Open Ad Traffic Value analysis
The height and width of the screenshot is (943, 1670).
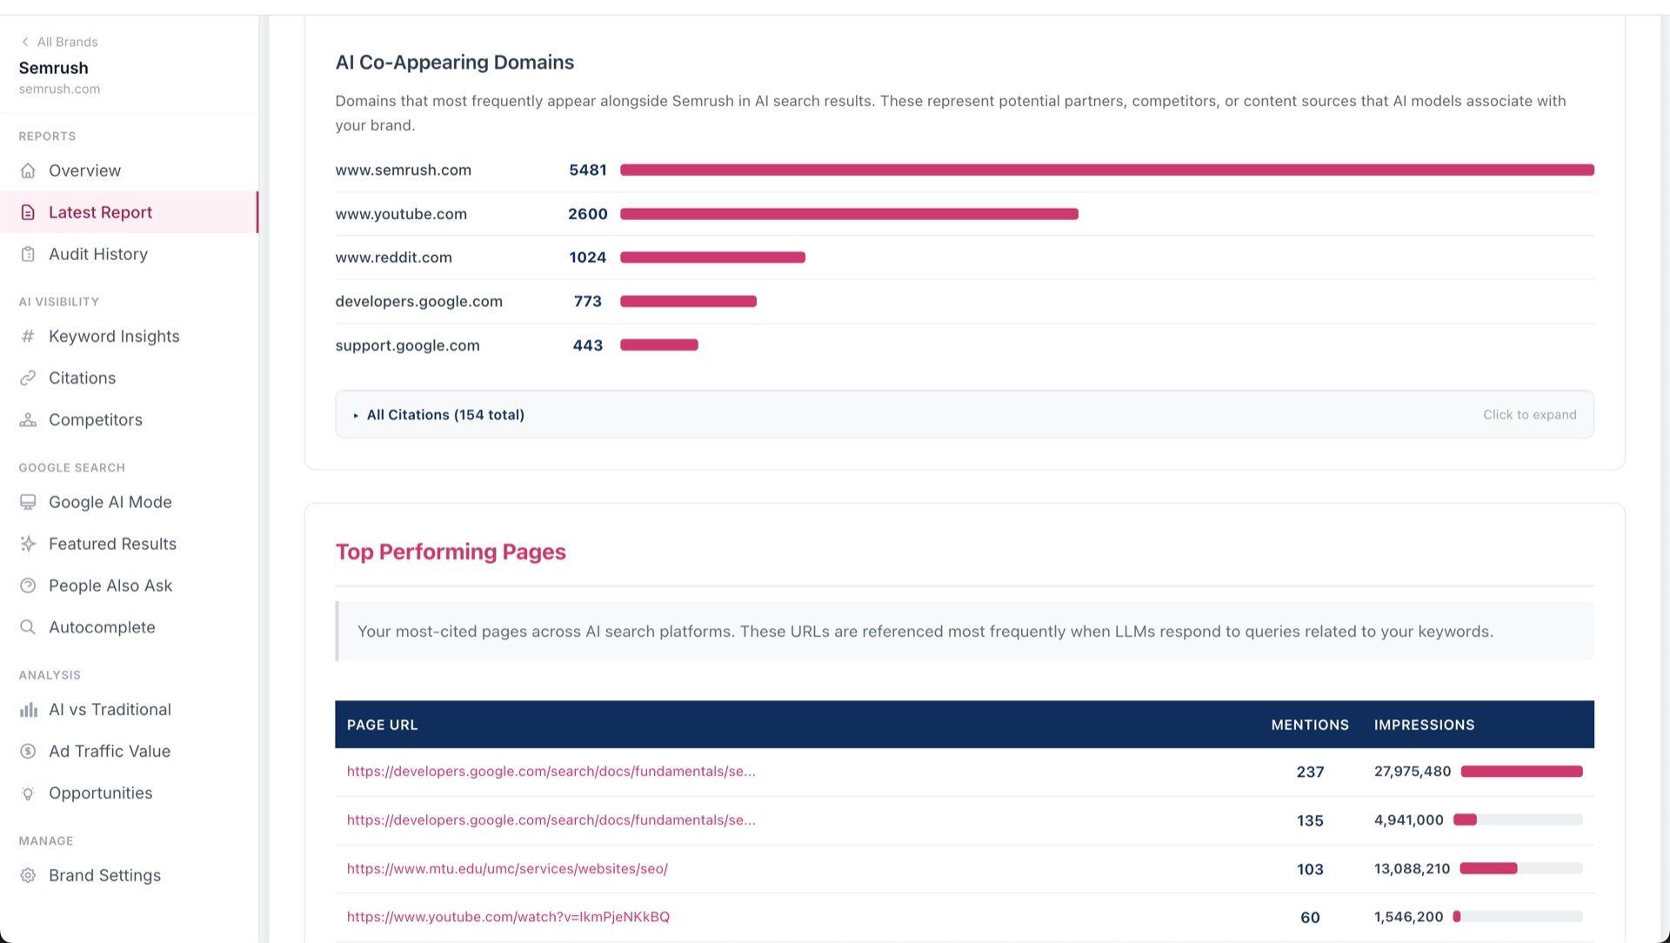pyautogui.click(x=129, y=751)
